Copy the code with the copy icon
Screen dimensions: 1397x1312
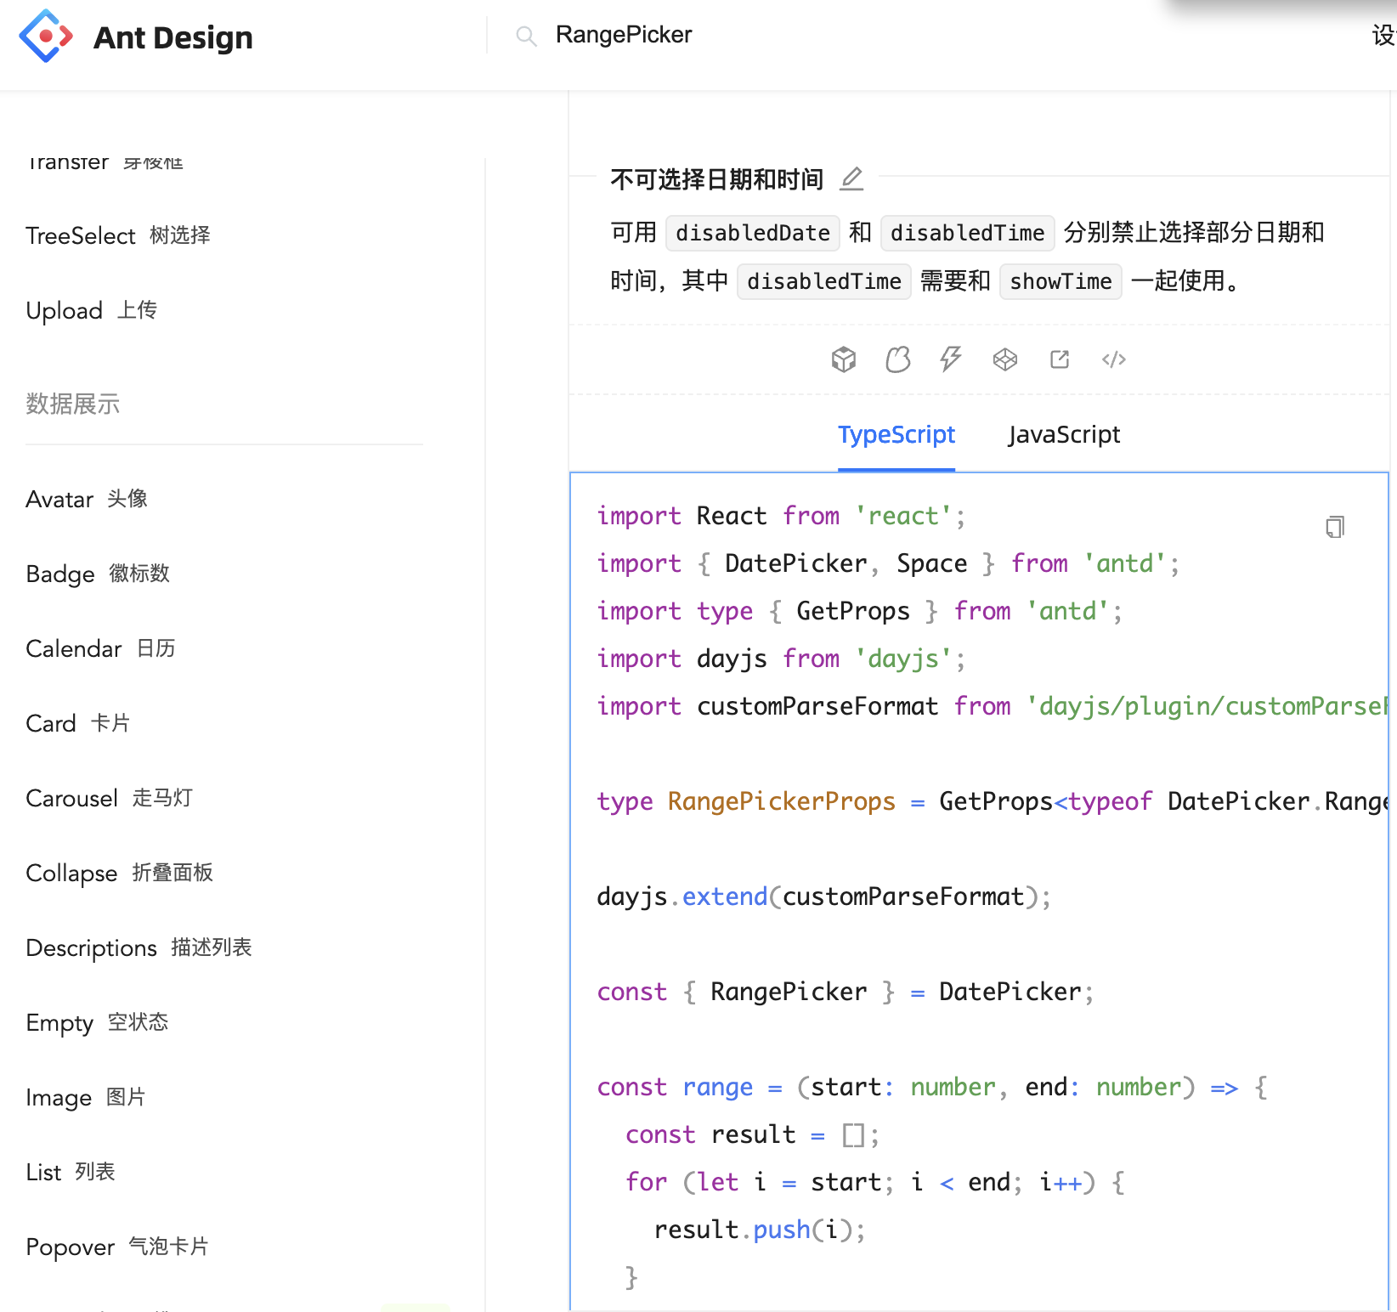pyautogui.click(x=1335, y=527)
